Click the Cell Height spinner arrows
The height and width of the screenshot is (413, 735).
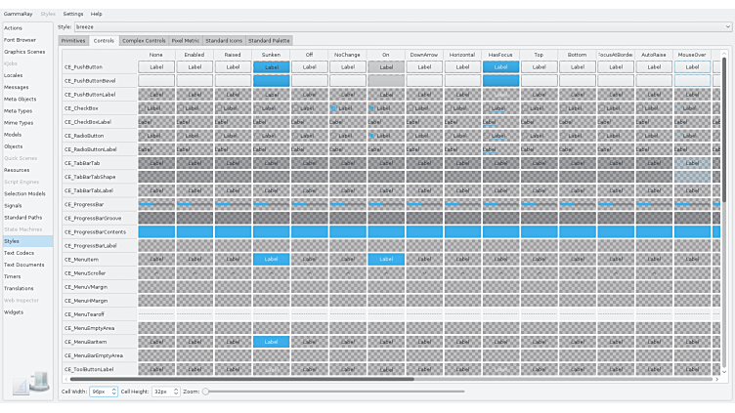[x=176, y=391]
